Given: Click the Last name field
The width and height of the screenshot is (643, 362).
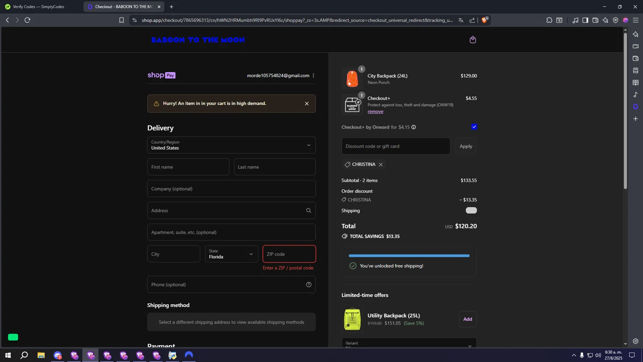Looking at the screenshot, I should 275,167.
